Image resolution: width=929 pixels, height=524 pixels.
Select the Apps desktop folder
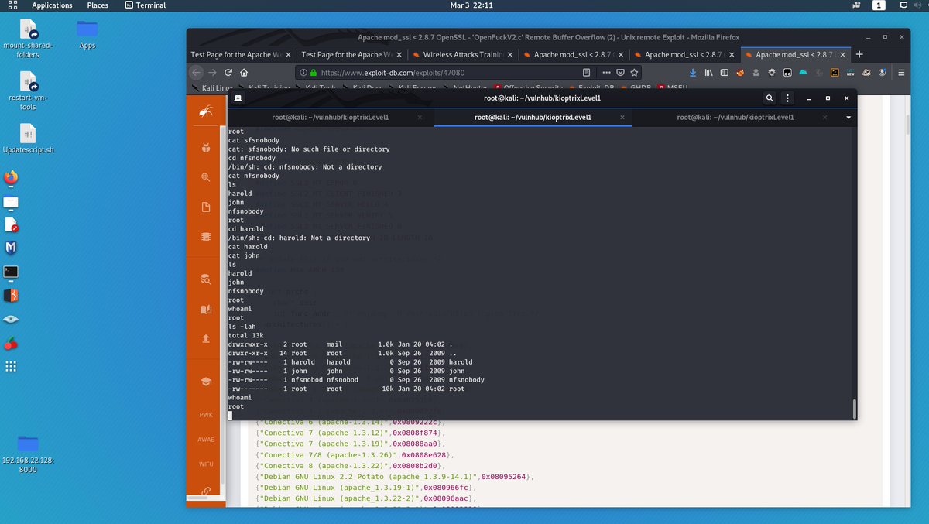click(87, 34)
